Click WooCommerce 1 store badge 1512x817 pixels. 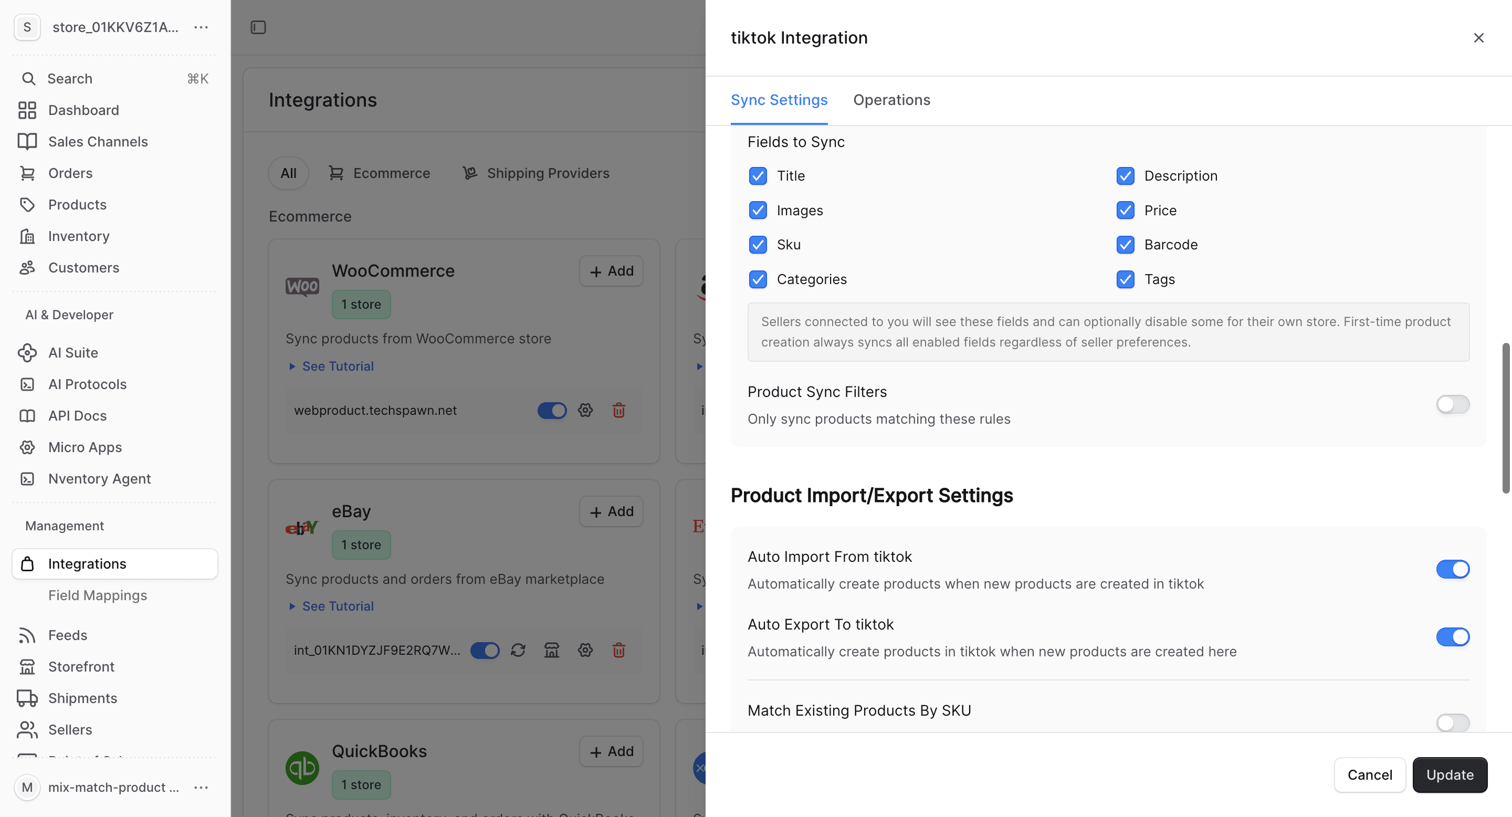[x=361, y=305]
